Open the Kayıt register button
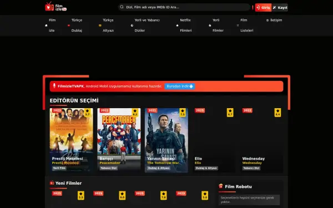The height and width of the screenshot is (208, 333). point(280,8)
